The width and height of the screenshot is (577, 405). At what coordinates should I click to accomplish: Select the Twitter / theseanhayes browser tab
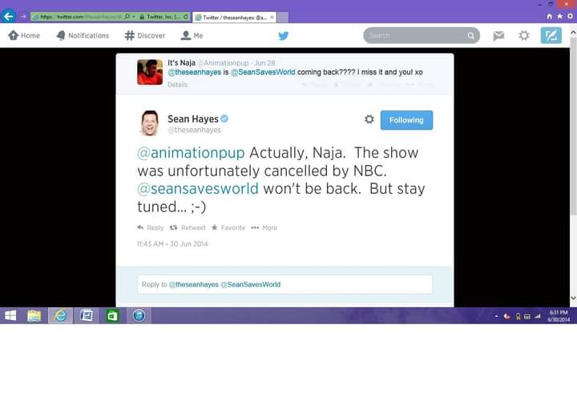click(234, 18)
